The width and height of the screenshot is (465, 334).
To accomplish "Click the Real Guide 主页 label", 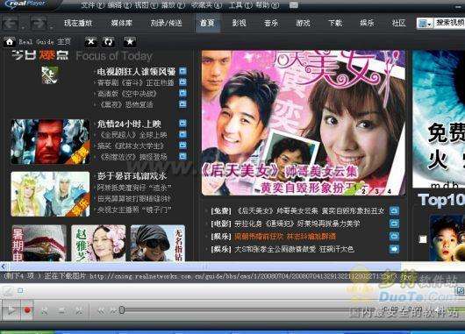I will pyautogui.click(x=45, y=42).
